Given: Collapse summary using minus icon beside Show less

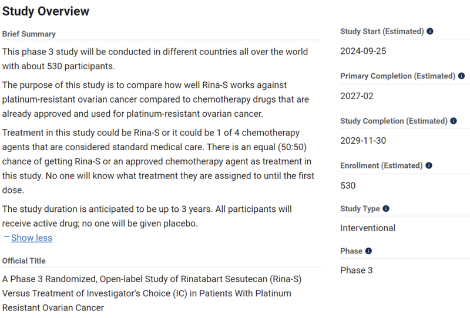Looking at the screenshot, I should (x=6, y=237).
